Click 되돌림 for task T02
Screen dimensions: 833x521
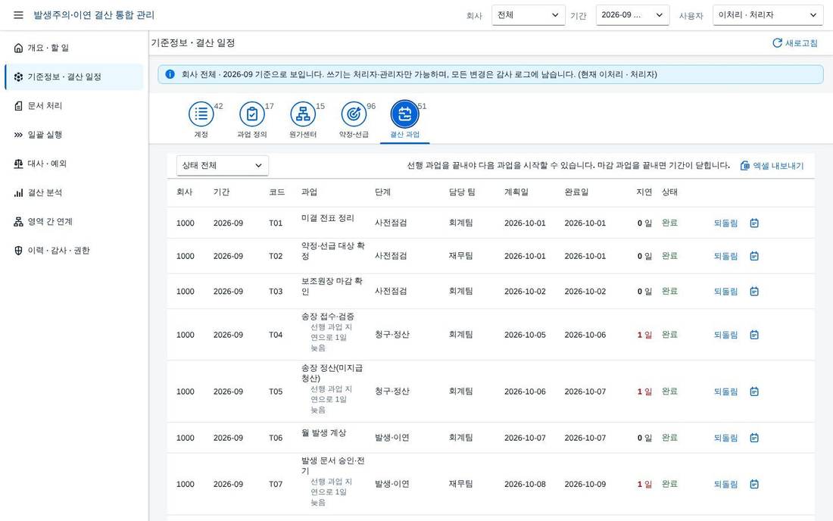point(725,257)
